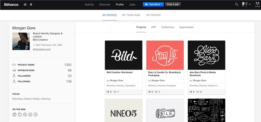
Task: Open the Pinterest profile icon
Action: 25,114
